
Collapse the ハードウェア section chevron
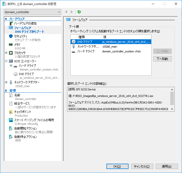tap(6, 19)
